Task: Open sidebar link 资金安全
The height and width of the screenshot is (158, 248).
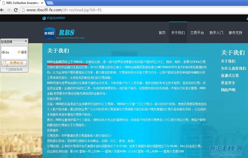Action: pos(228,82)
